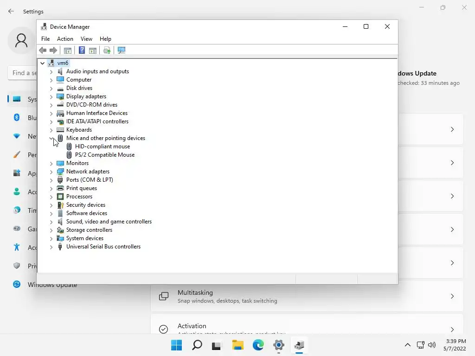Image resolution: width=475 pixels, height=356 pixels.
Task: Select the Security devices icon
Action: click(x=60, y=205)
